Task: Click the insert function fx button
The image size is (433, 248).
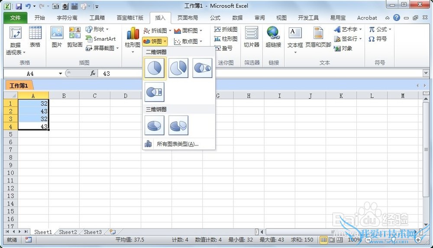Action: pos(93,74)
